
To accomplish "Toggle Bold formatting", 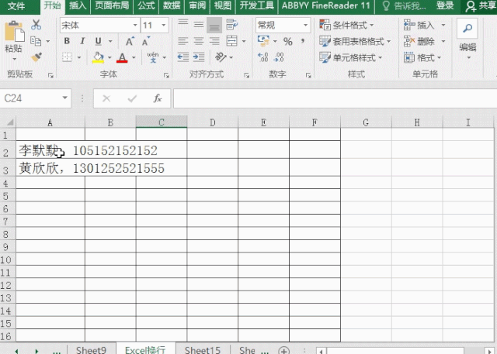I will 67,41.
